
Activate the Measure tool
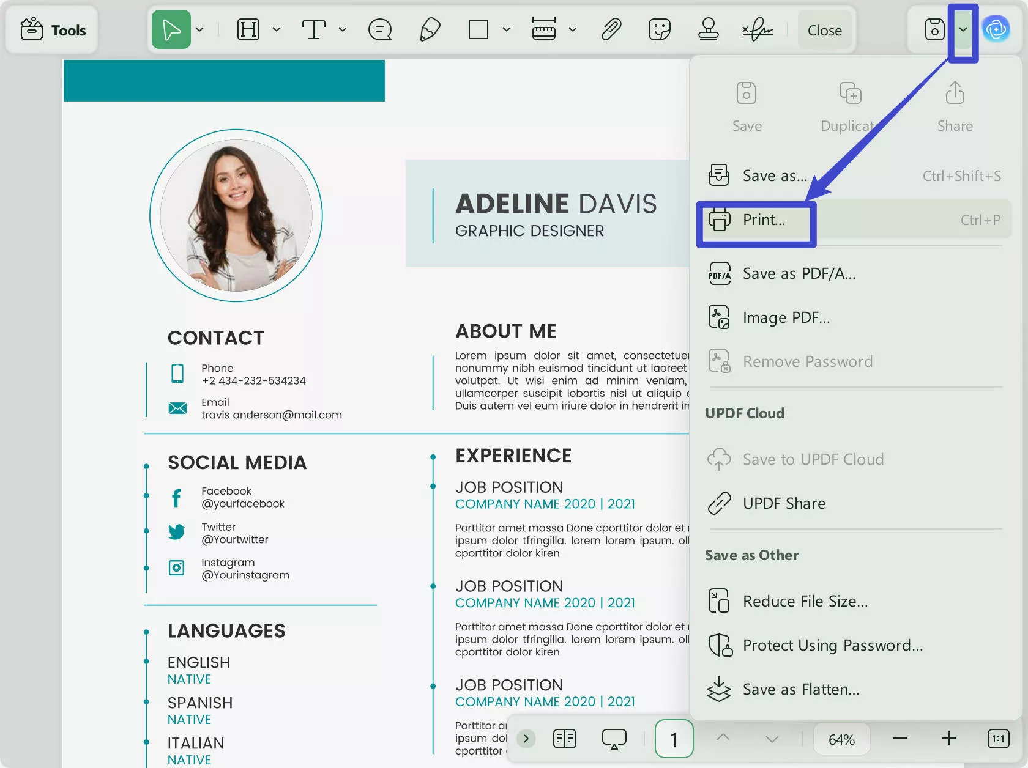point(544,29)
